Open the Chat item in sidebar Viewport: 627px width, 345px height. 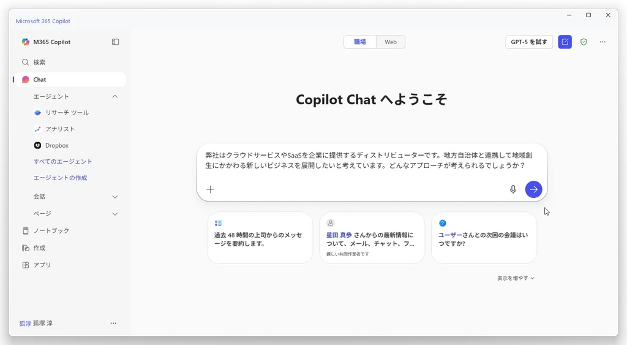coord(70,80)
